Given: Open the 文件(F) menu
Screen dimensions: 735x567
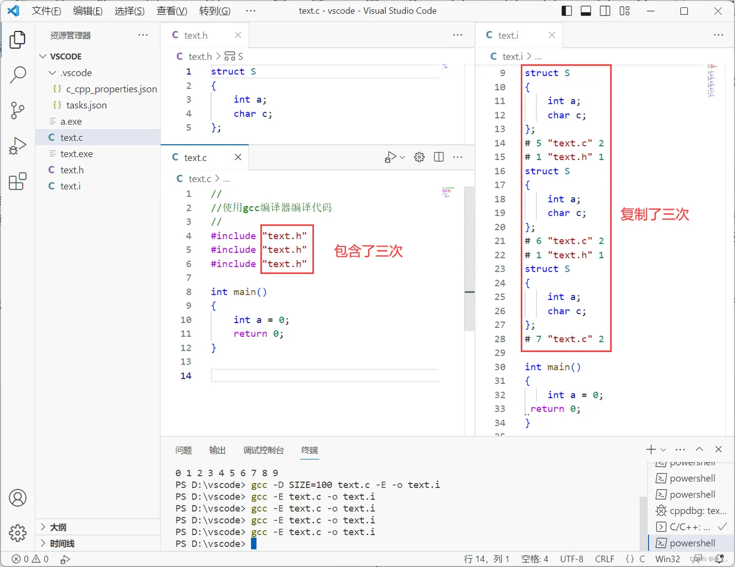Looking at the screenshot, I should [x=46, y=11].
